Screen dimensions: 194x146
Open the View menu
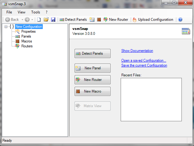[22, 12]
